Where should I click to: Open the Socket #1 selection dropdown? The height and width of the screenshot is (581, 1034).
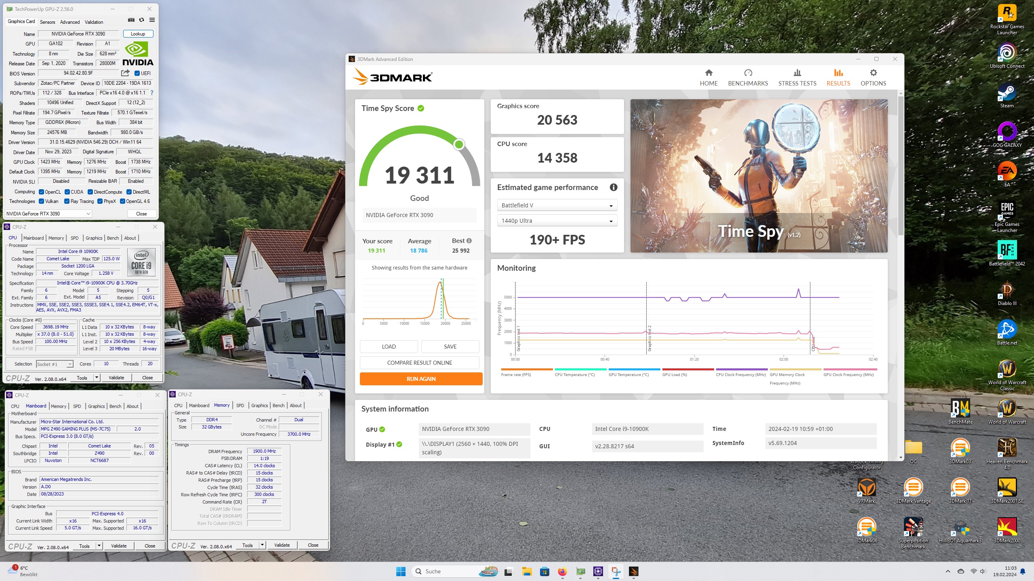pyautogui.click(x=55, y=364)
